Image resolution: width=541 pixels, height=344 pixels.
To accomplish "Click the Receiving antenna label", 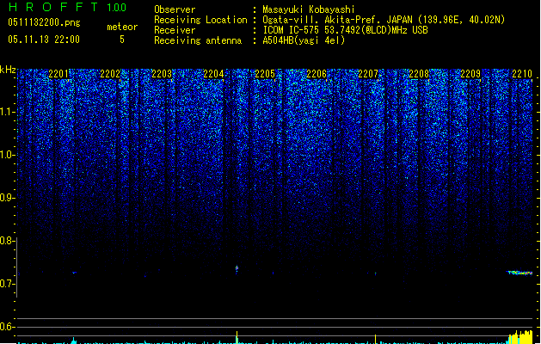I will [x=198, y=40].
